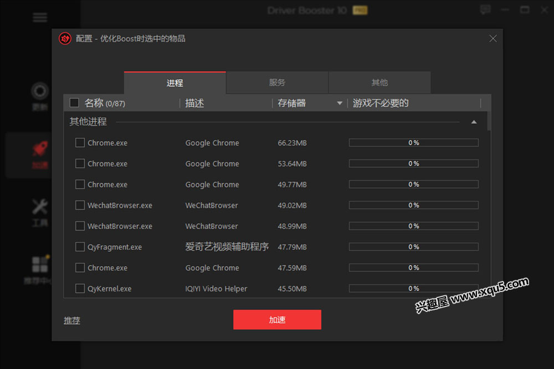
Task: Click progress bar for QyFragment.exe row
Action: coord(414,247)
